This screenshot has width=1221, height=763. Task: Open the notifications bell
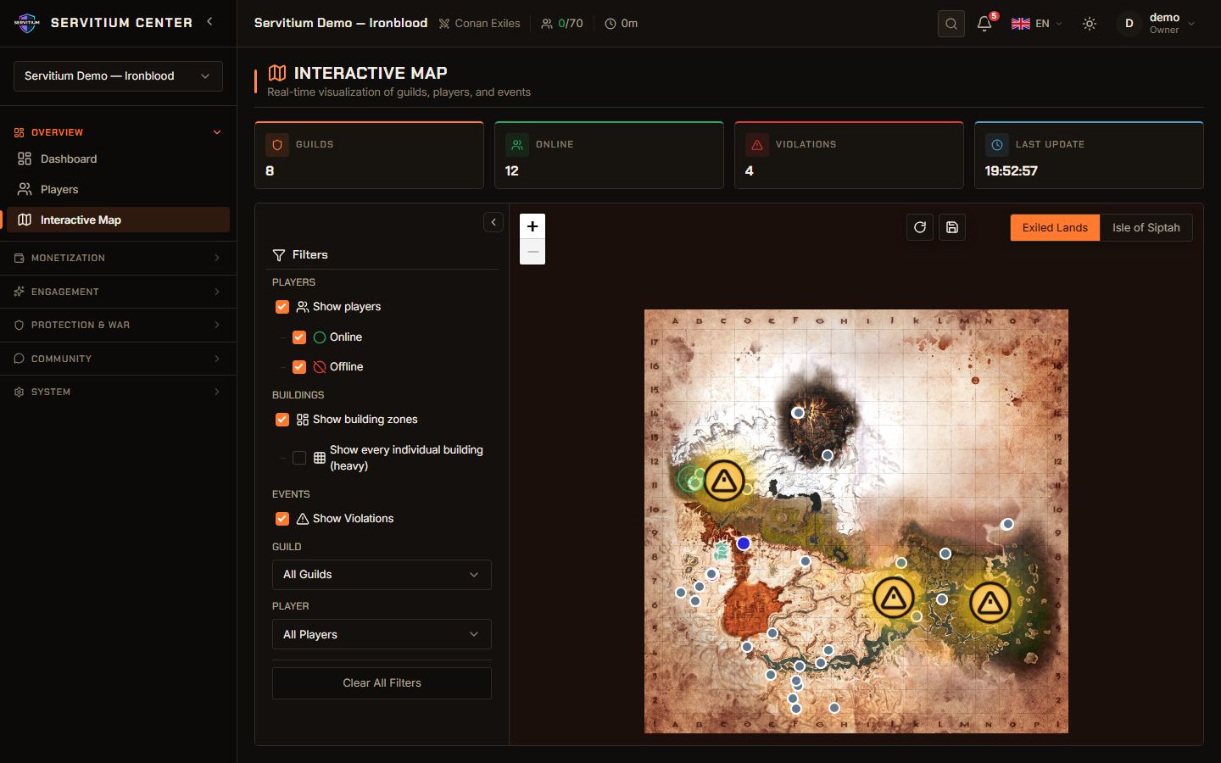(x=984, y=24)
